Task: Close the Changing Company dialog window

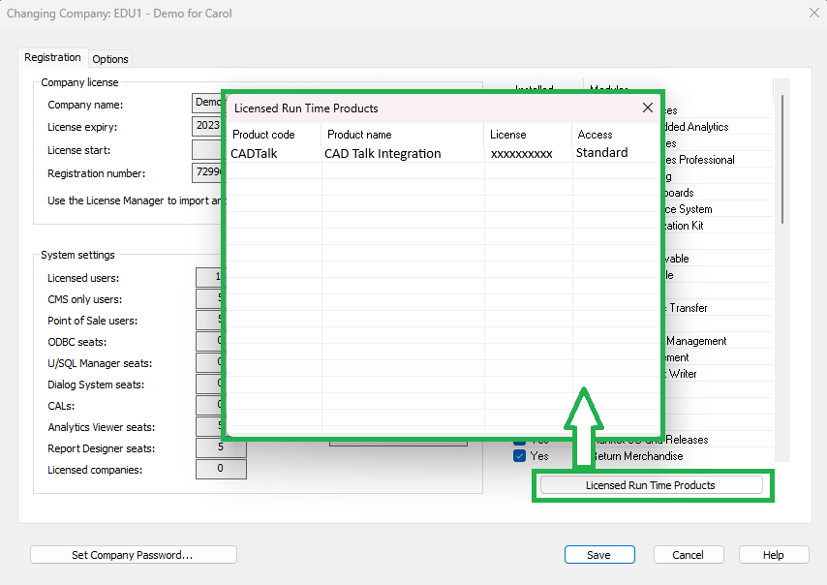Action: tap(812, 14)
